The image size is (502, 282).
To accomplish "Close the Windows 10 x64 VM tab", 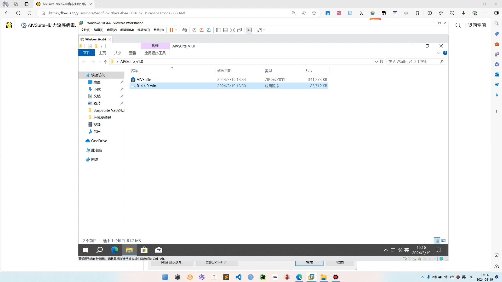I will 110,39.
